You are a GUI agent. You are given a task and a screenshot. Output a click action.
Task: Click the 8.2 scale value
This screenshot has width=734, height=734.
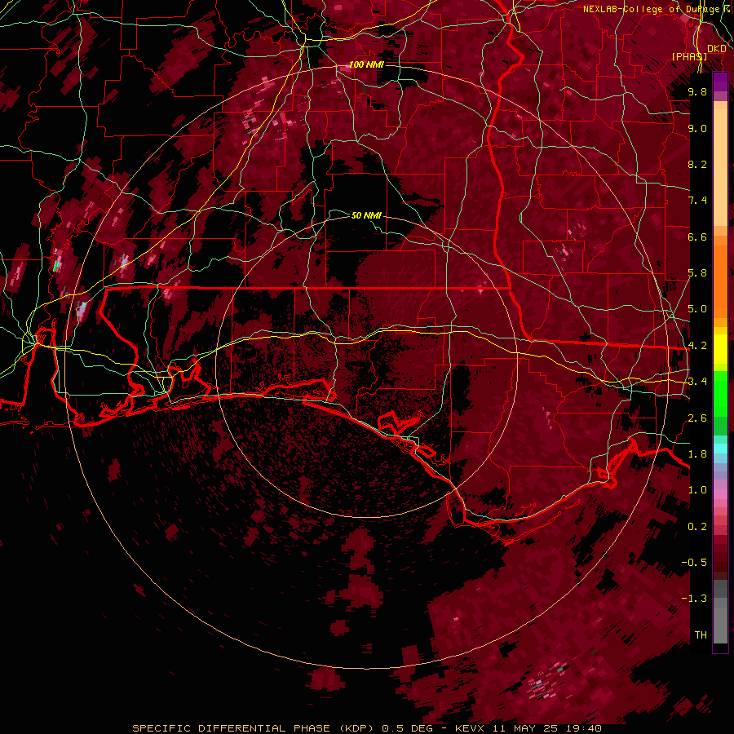(x=697, y=164)
